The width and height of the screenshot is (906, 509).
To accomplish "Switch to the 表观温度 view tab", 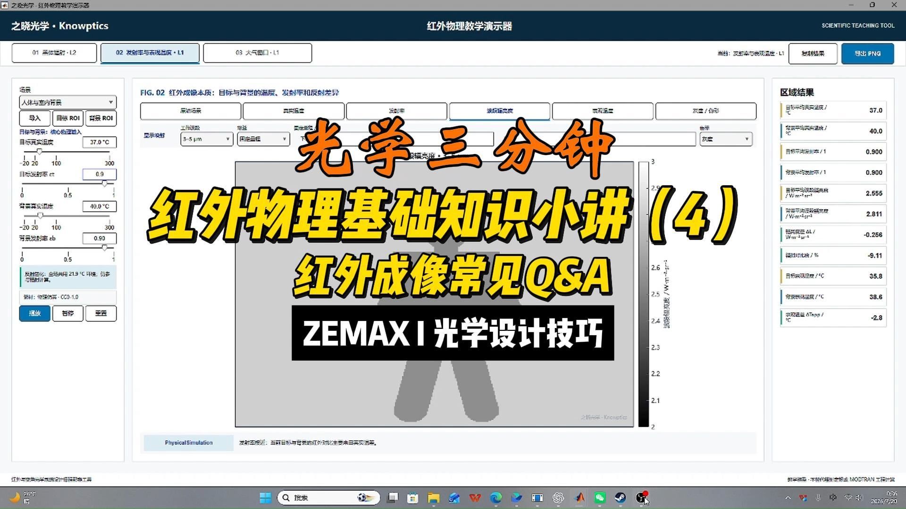I will (603, 111).
